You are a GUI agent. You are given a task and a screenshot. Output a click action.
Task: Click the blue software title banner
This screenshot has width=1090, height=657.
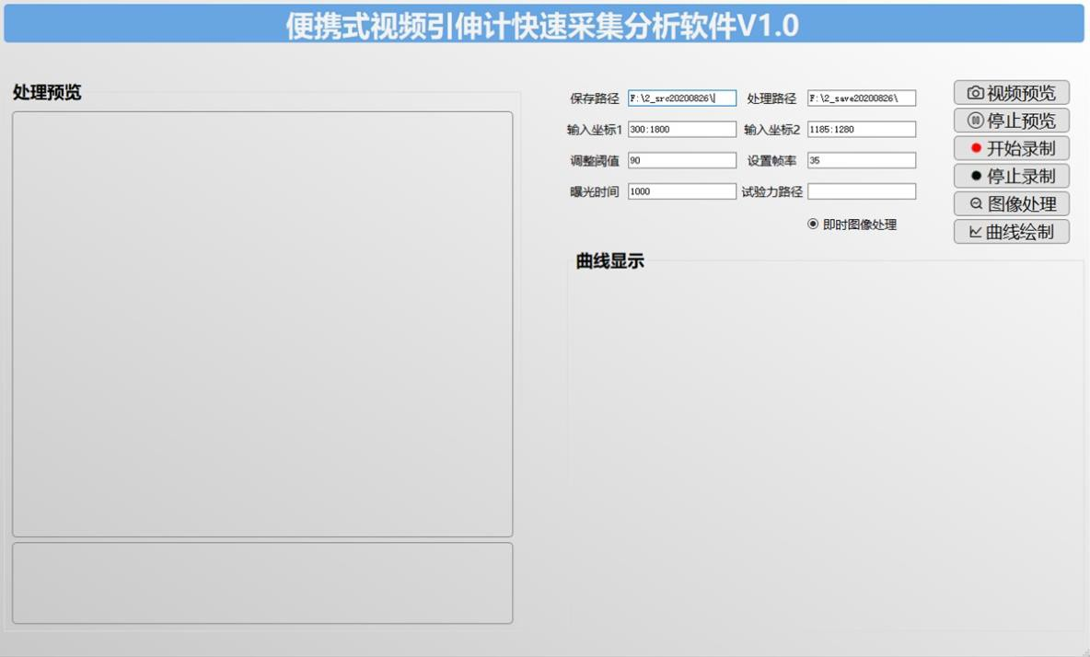tap(543, 24)
